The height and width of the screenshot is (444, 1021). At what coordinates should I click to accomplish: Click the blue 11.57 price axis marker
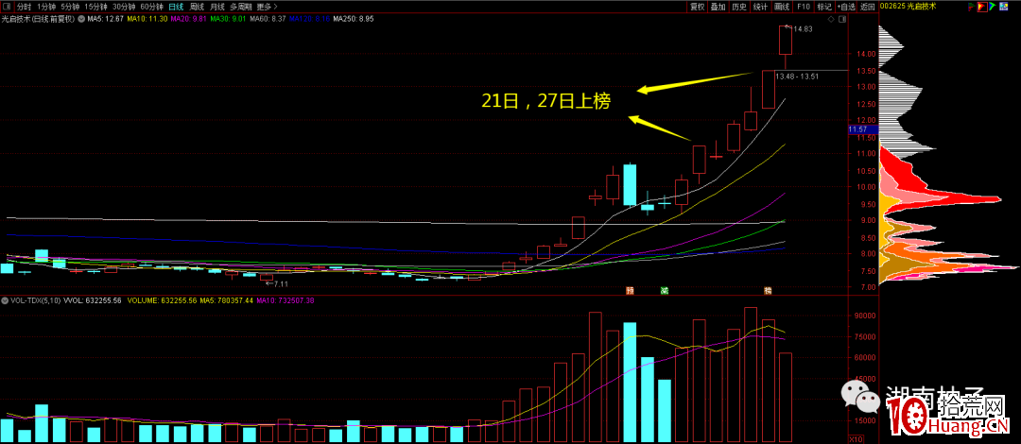[x=863, y=129]
